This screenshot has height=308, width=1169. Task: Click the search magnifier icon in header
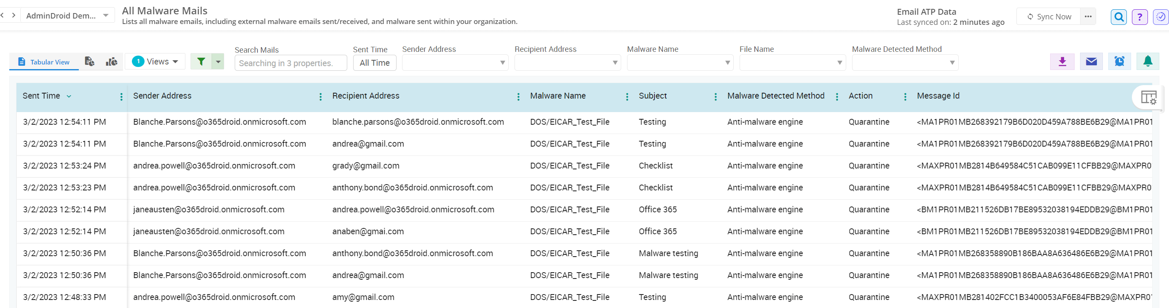pyautogui.click(x=1118, y=17)
